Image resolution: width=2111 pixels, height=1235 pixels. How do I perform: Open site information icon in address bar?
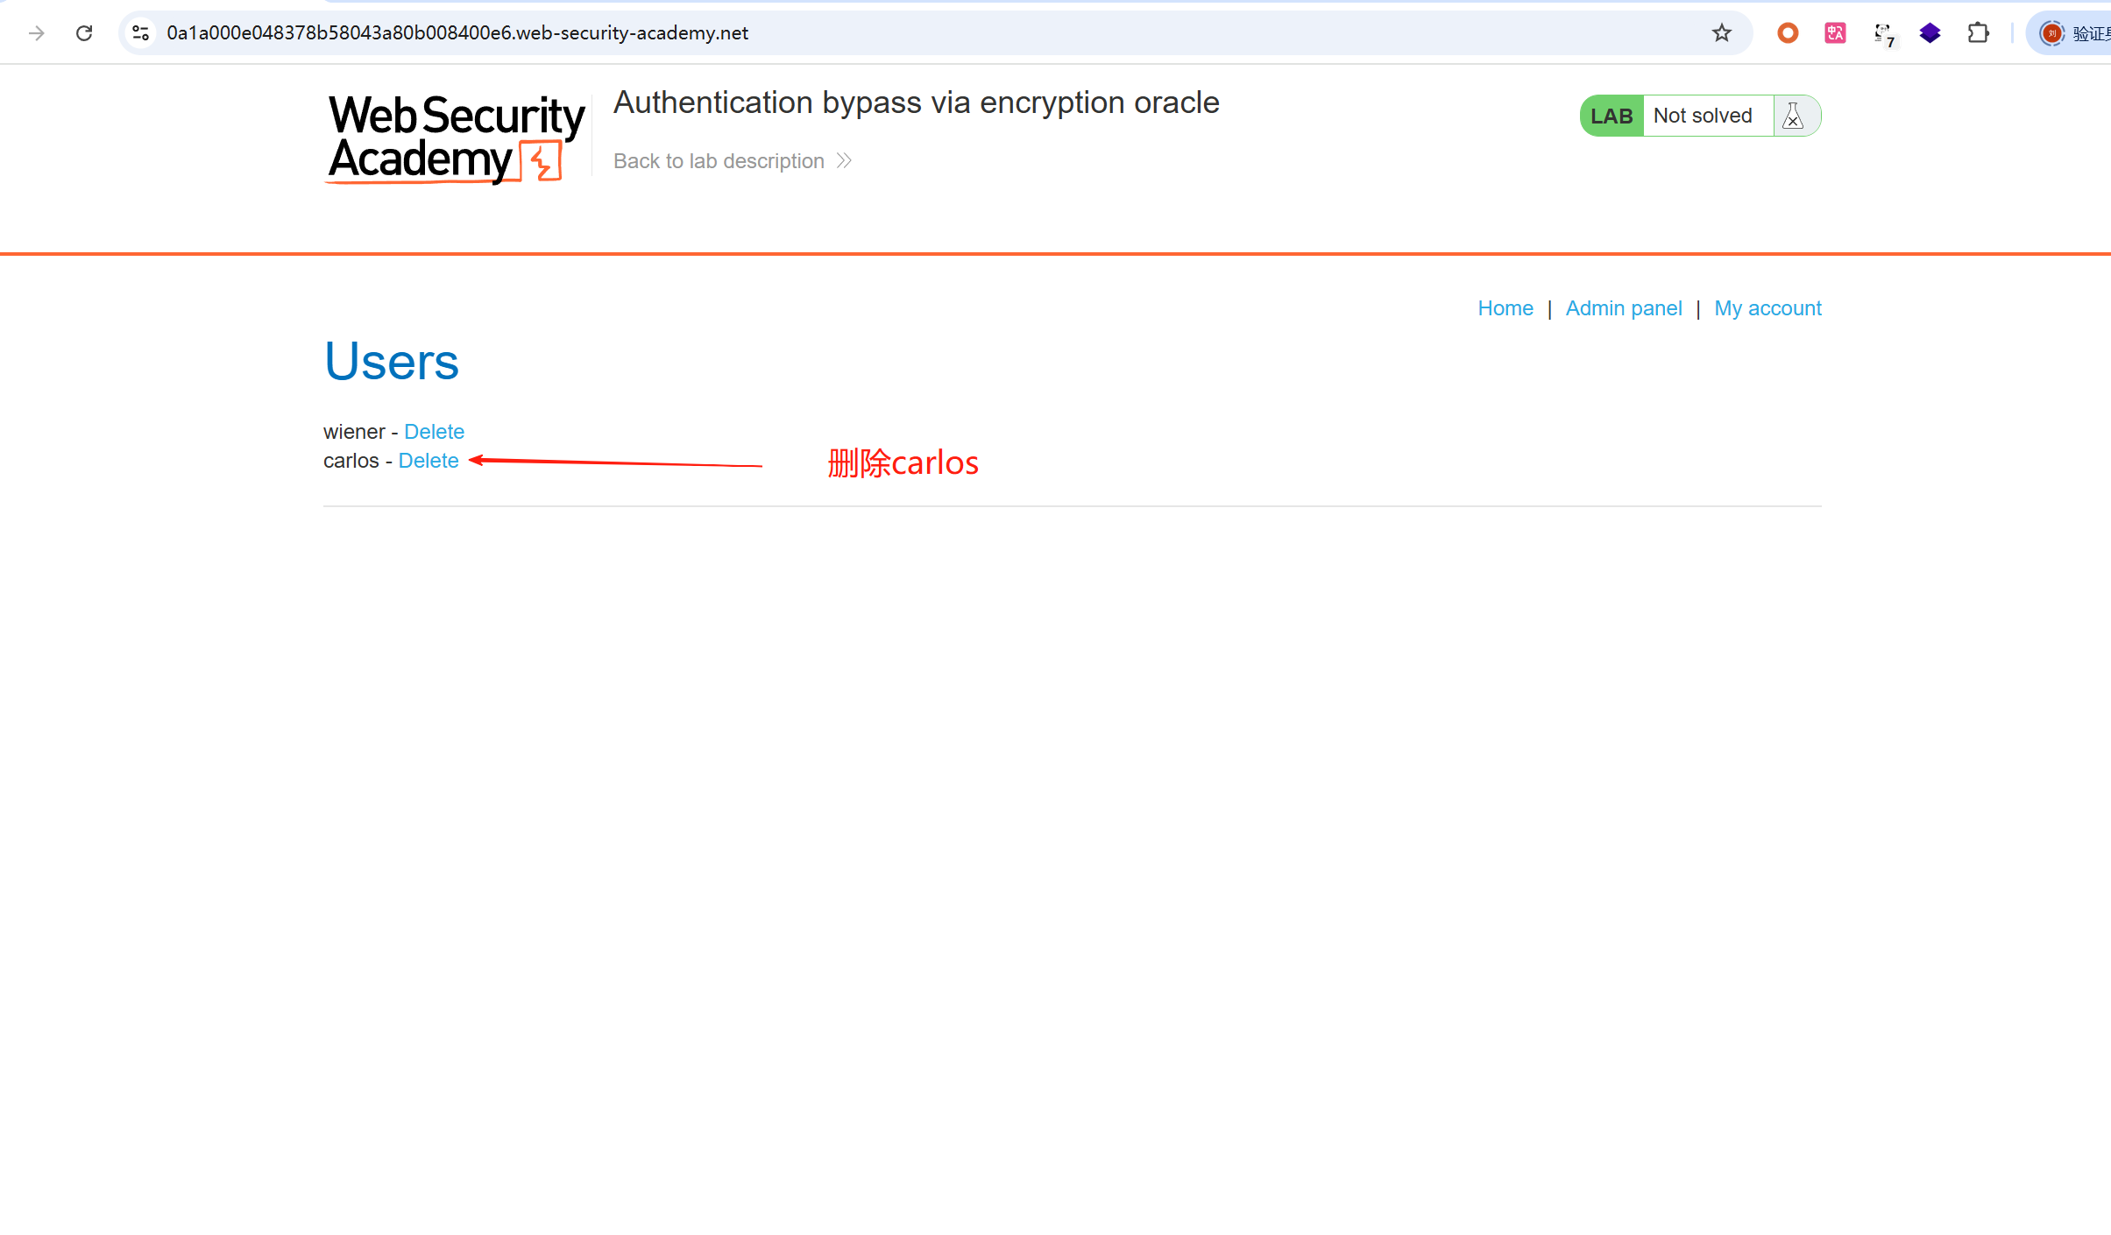140,33
